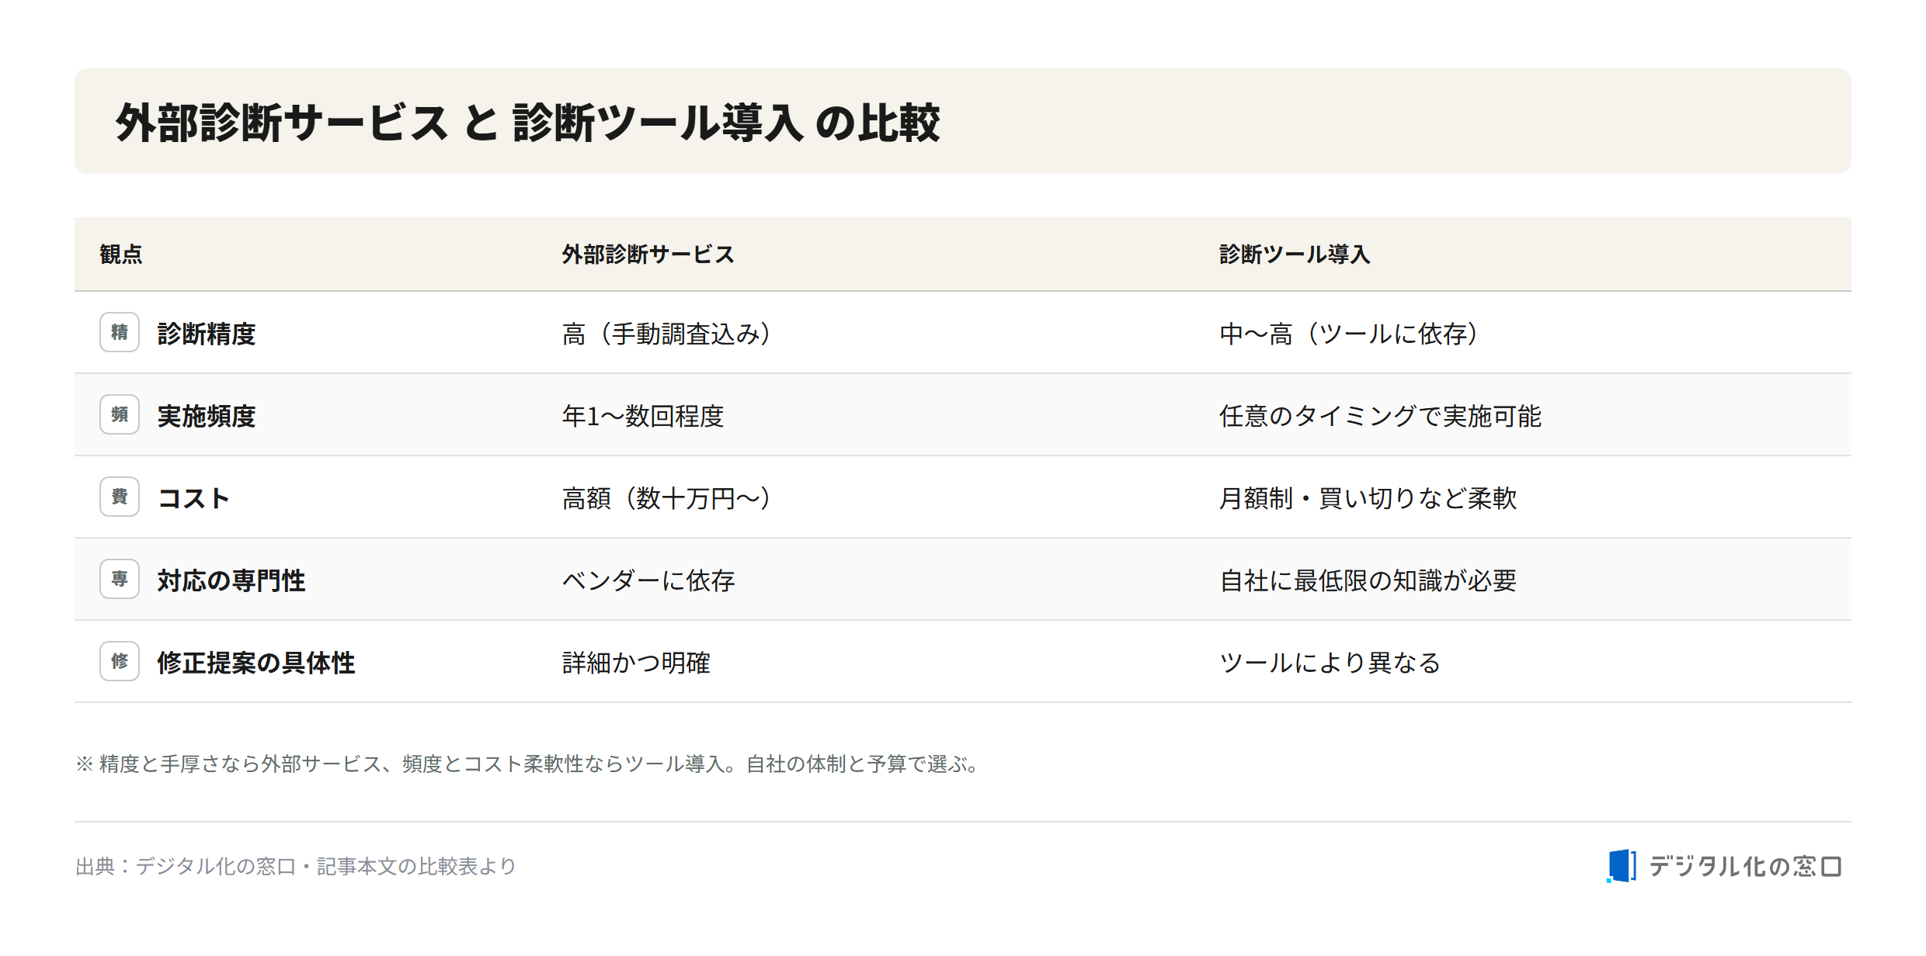This screenshot has width=1926, height=956.
Task: Click the コスト row label
Action: pos(193,498)
